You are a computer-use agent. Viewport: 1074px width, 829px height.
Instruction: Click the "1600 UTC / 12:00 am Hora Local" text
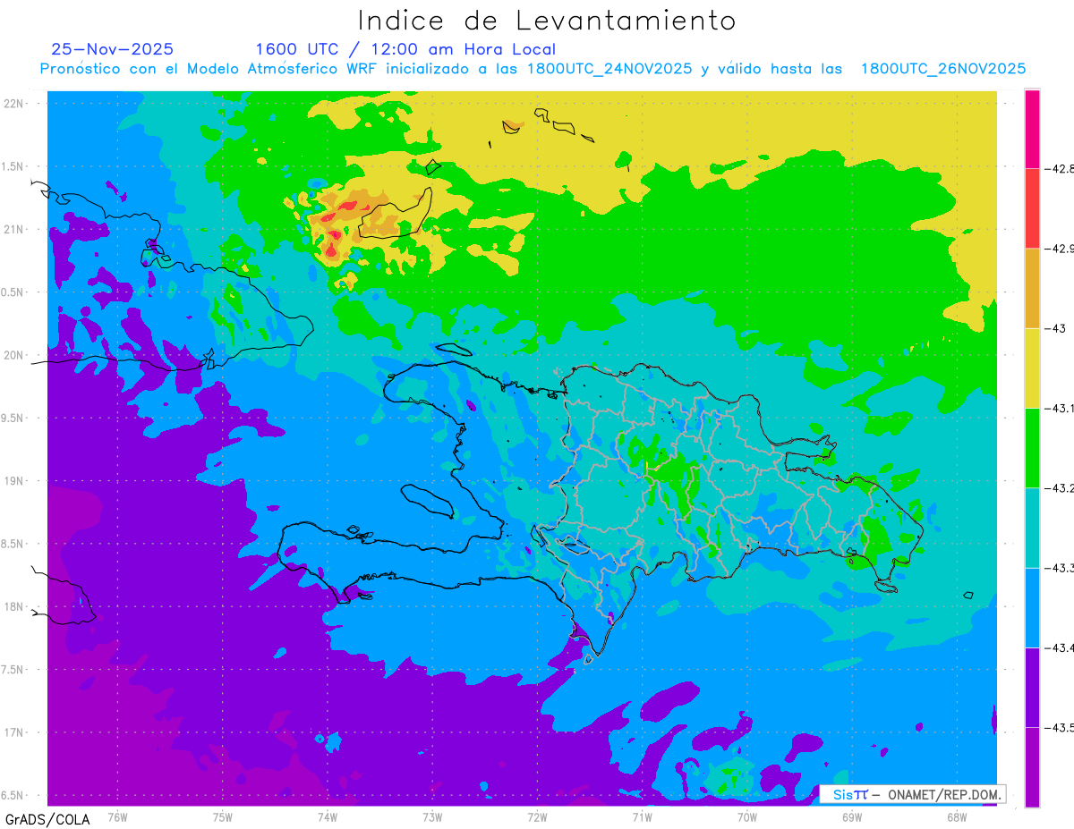(x=405, y=49)
